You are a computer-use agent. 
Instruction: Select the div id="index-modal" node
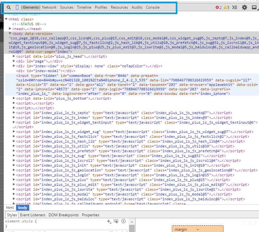tap(46, 71)
